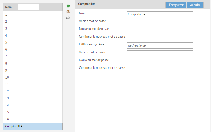Select list row 10
This screenshot has height=132, width=211.
[x=33, y=77]
